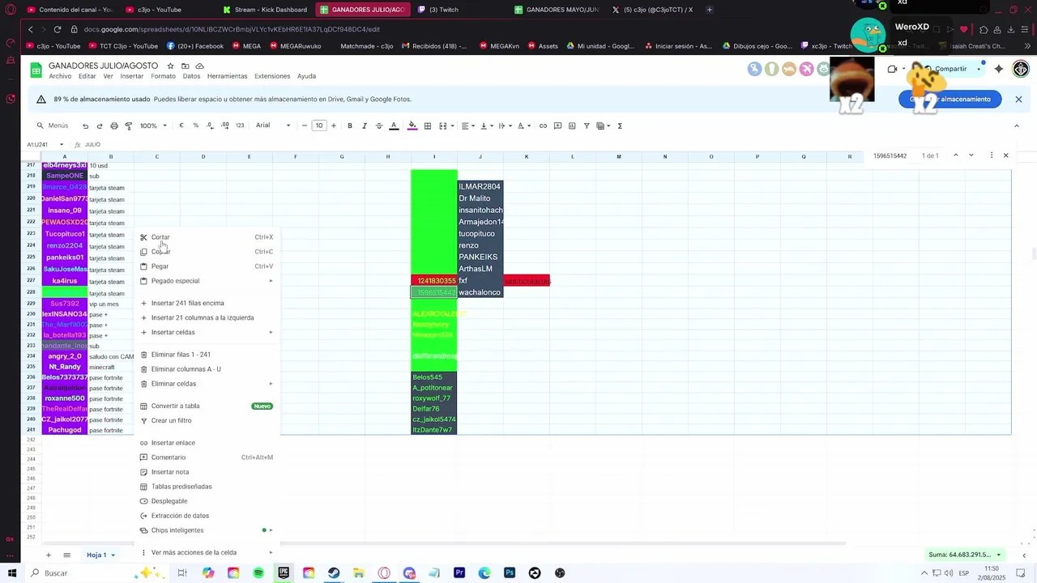
Task: Select Insertar enlace option
Action: coord(207,443)
